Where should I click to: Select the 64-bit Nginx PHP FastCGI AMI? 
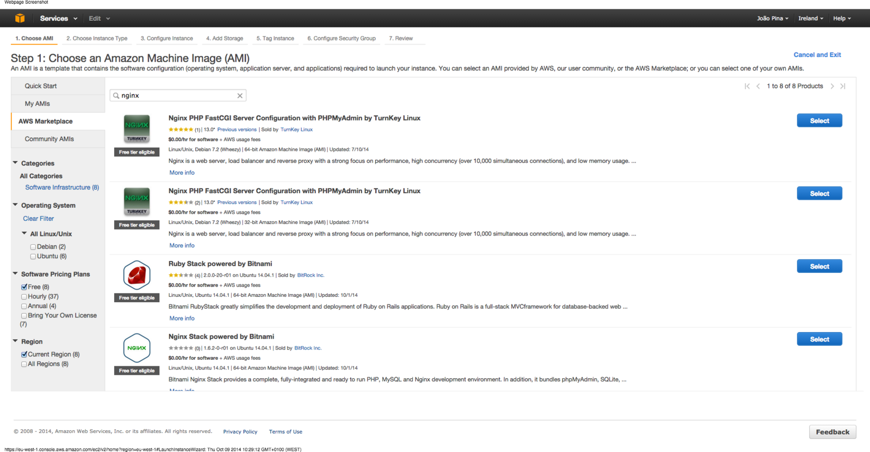(819, 120)
